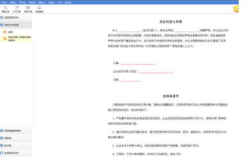Click the edit icon beside 资格审查申请书
250x157 pixels.
coord(2,131)
